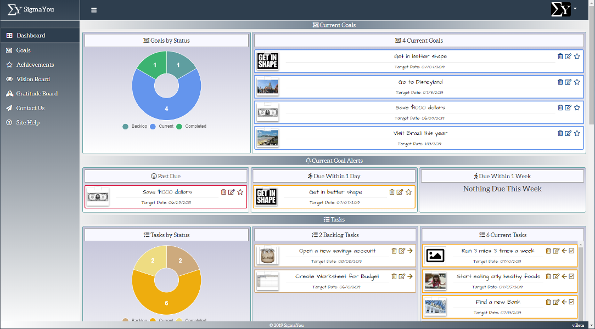Viewport: 595px width, 329px height.
Task: Edit the Go to Disneyland goal
Action: click(x=568, y=82)
